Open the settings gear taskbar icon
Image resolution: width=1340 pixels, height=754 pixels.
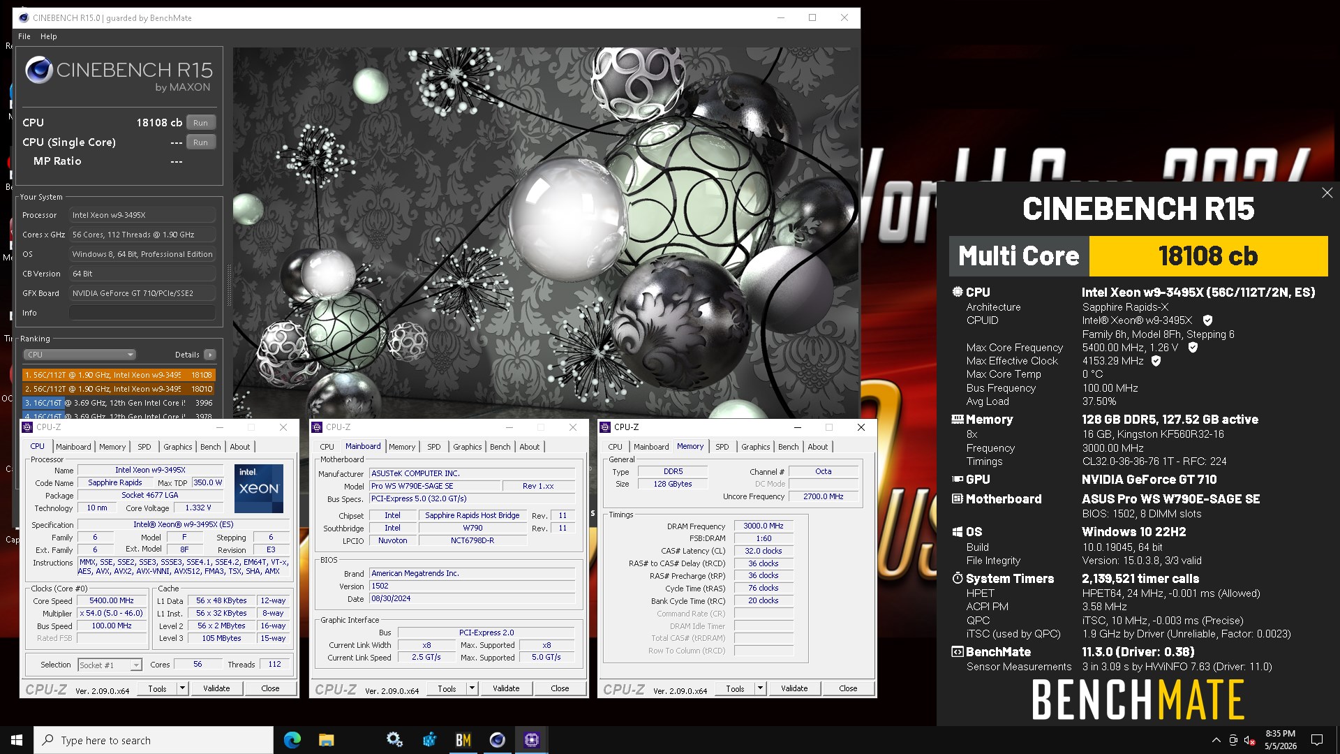(394, 740)
